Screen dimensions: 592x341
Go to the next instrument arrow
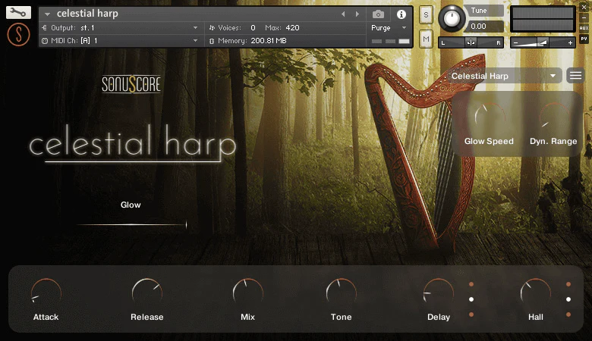point(357,14)
